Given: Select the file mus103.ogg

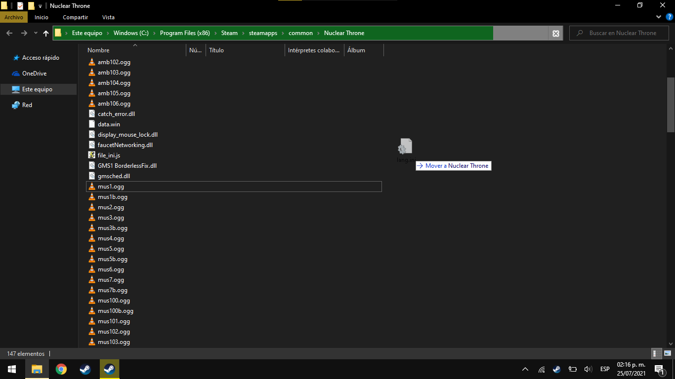Looking at the screenshot, I should coord(114,342).
